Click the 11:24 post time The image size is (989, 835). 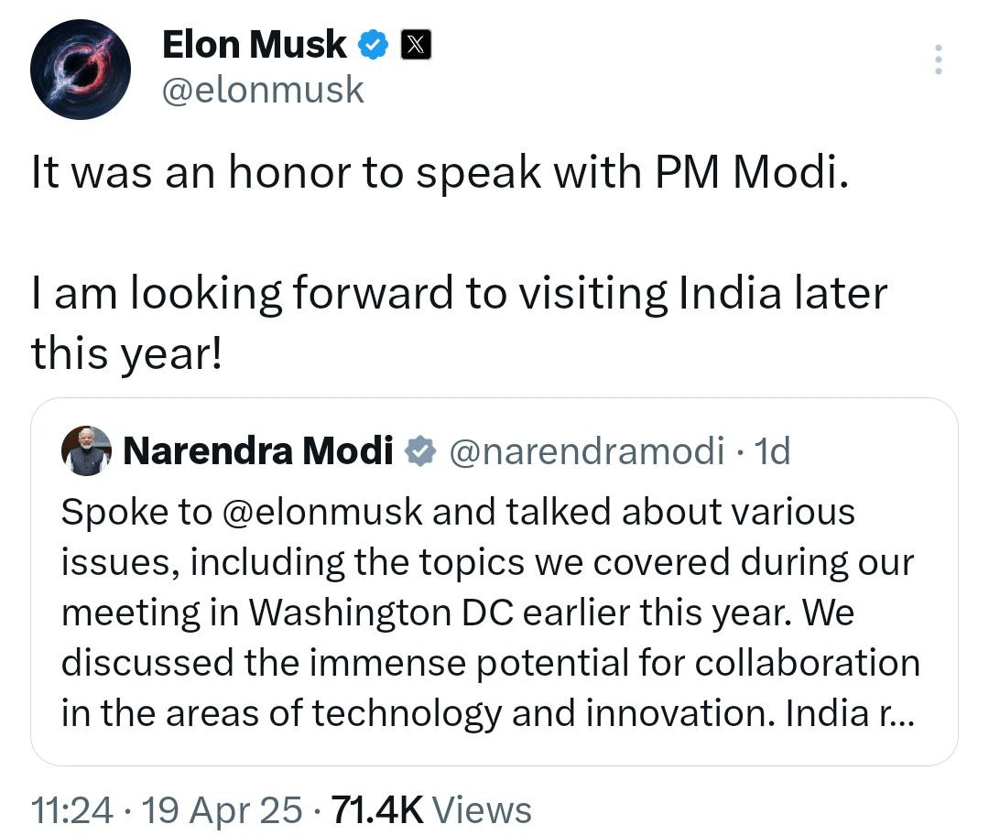pos(72,810)
